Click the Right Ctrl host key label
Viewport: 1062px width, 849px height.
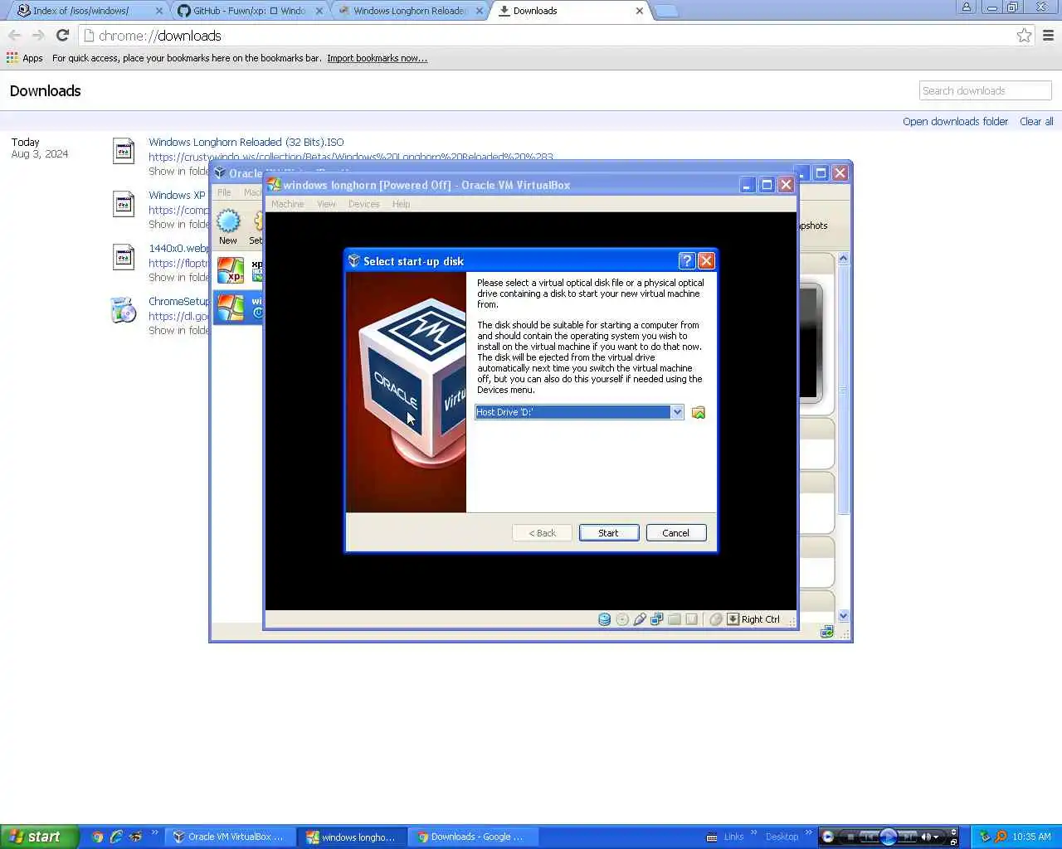[761, 619]
